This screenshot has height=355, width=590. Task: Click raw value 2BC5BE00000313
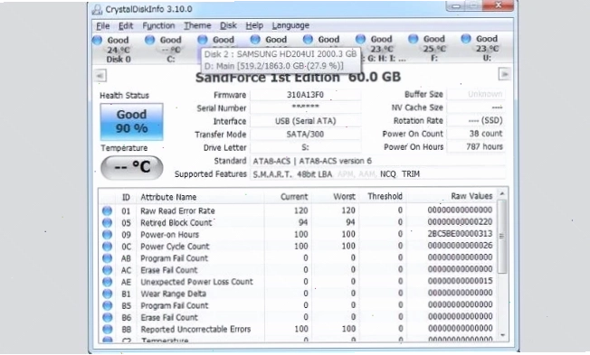pos(460,234)
